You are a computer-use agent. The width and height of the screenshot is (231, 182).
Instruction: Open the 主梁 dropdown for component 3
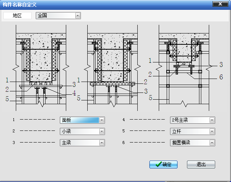coord(102,143)
